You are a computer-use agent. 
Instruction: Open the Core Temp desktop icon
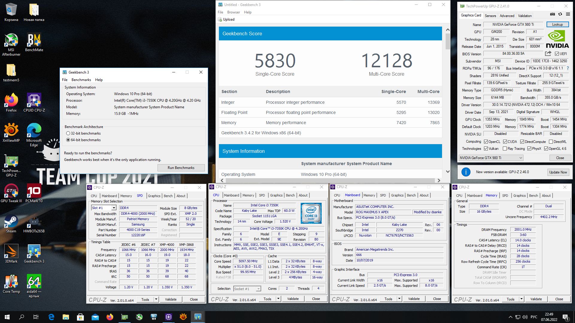[x=11, y=284]
